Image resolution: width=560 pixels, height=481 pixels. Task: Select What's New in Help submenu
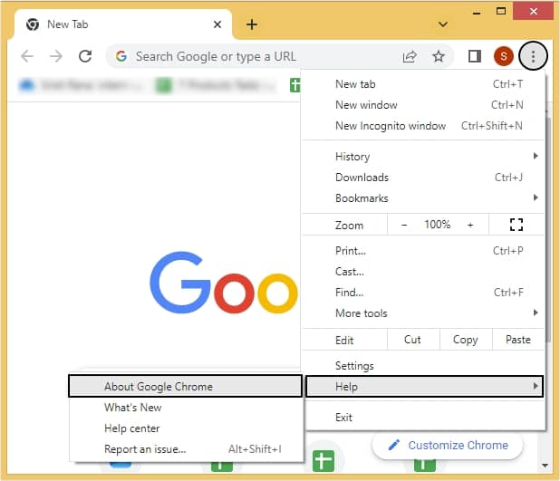click(186, 408)
